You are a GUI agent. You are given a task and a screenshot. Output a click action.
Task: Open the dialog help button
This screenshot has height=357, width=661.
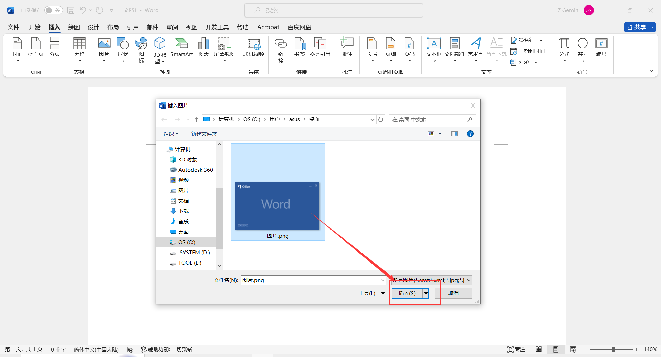[470, 134]
